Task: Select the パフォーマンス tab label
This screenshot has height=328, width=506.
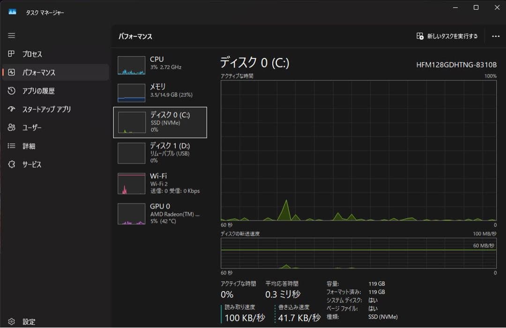Action: point(39,72)
